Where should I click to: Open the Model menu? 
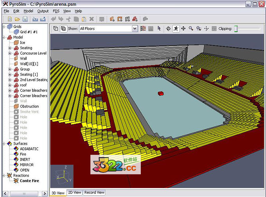tap(28, 11)
